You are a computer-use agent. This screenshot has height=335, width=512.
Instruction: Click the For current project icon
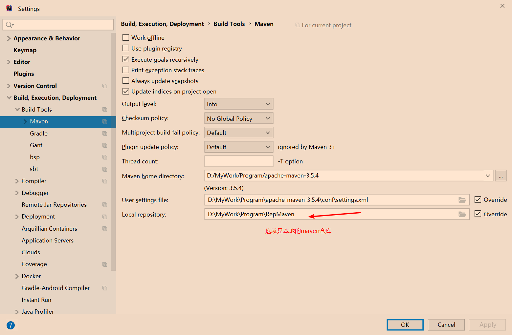pos(298,25)
